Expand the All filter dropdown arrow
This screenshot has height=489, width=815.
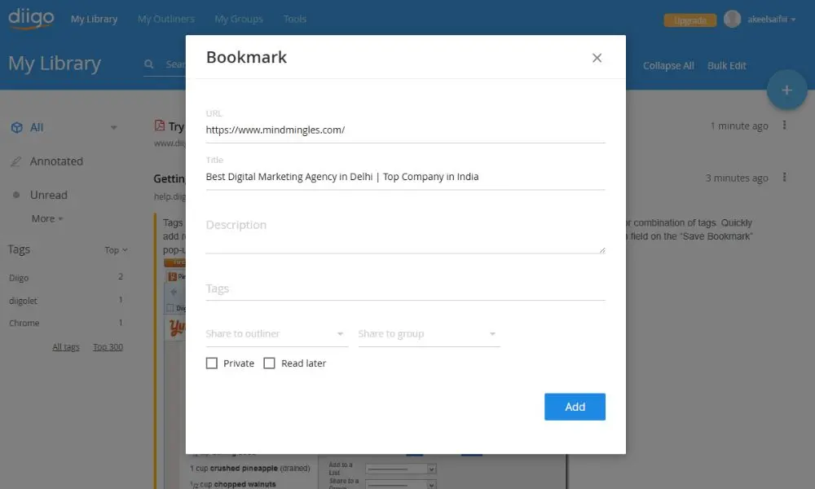point(113,128)
